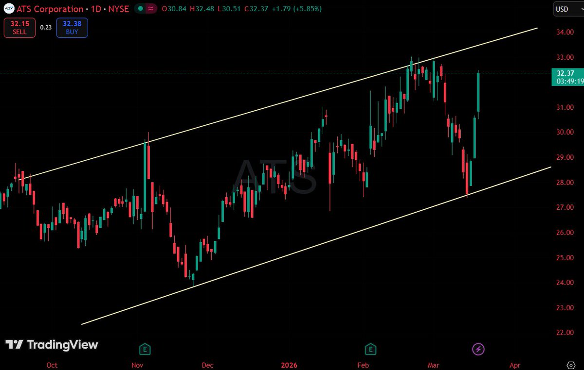Click the 34.00 price axis label
Viewport: 584px width, 370px height.
(x=565, y=32)
